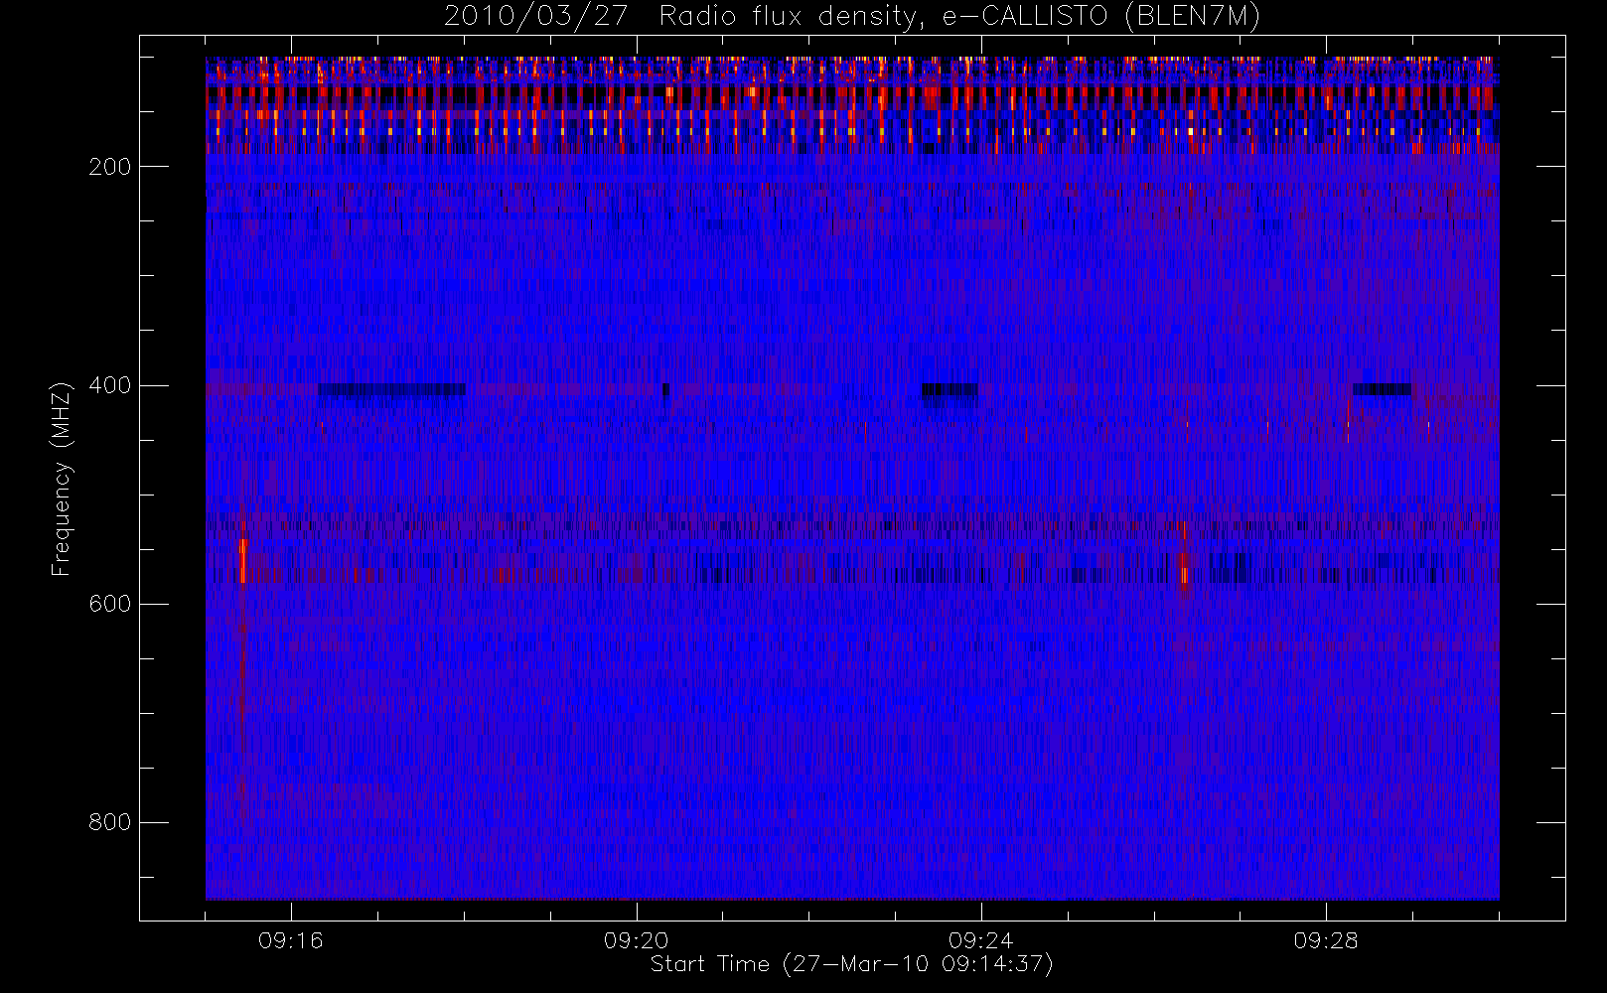Click the bright red burst near 09:15 at 560 MHz
This screenshot has height=993, width=1607.
pyautogui.click(x=243, y=561)
